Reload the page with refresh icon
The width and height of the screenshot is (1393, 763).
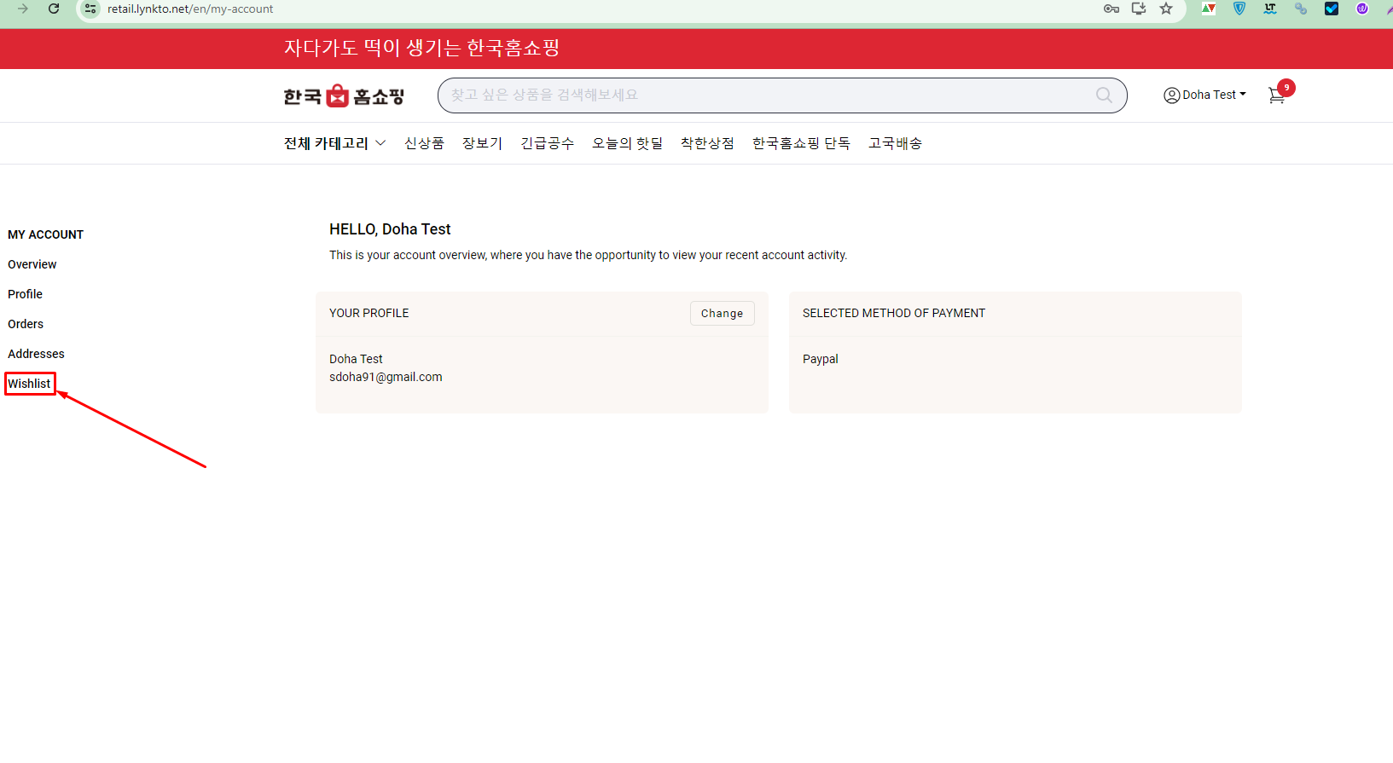point(54,9)
